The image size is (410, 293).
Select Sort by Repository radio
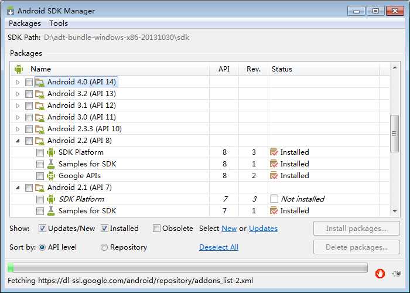[x=104, y=247]
